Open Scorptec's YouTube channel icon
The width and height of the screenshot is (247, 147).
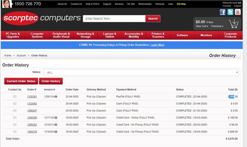pos(238,12)
